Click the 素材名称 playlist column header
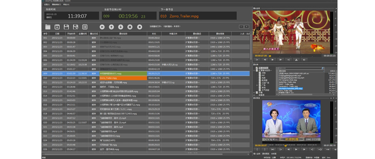Viewport: 375px width, 159px height. pos(124,34)
